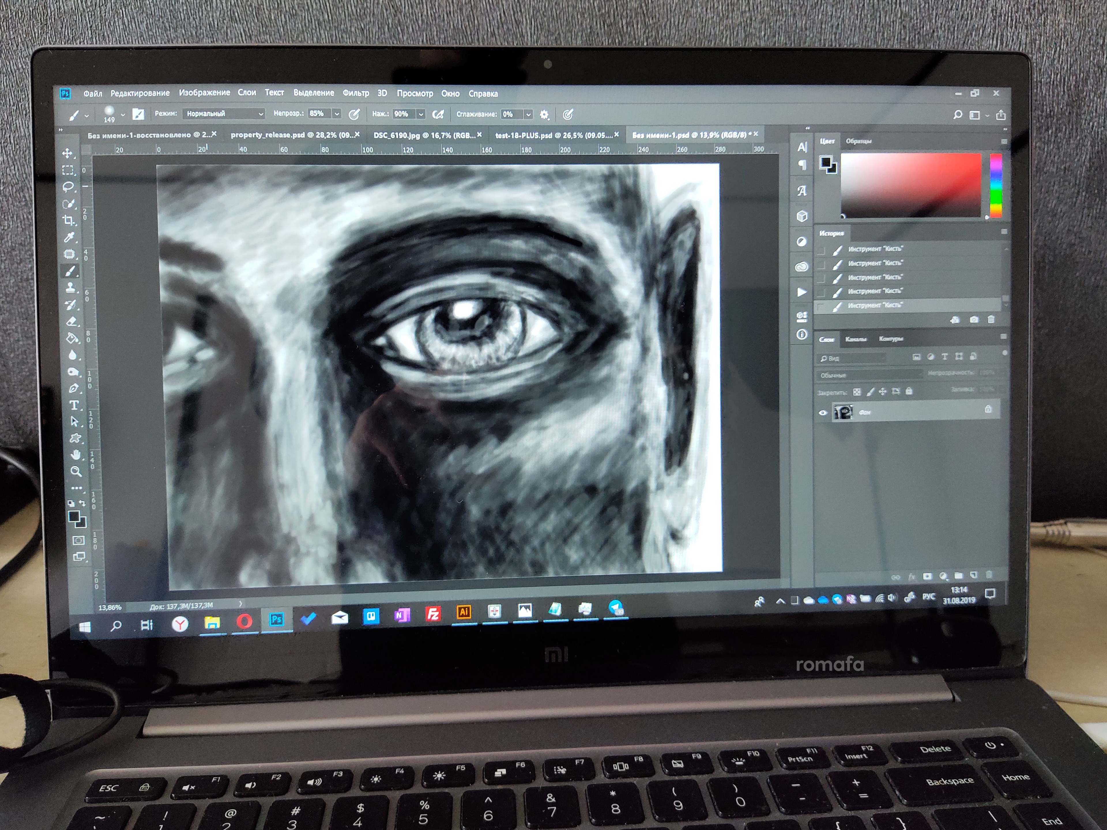
Task: Expand the Наж. flow dropdown arrow
Action: click(x=421, y=115)
